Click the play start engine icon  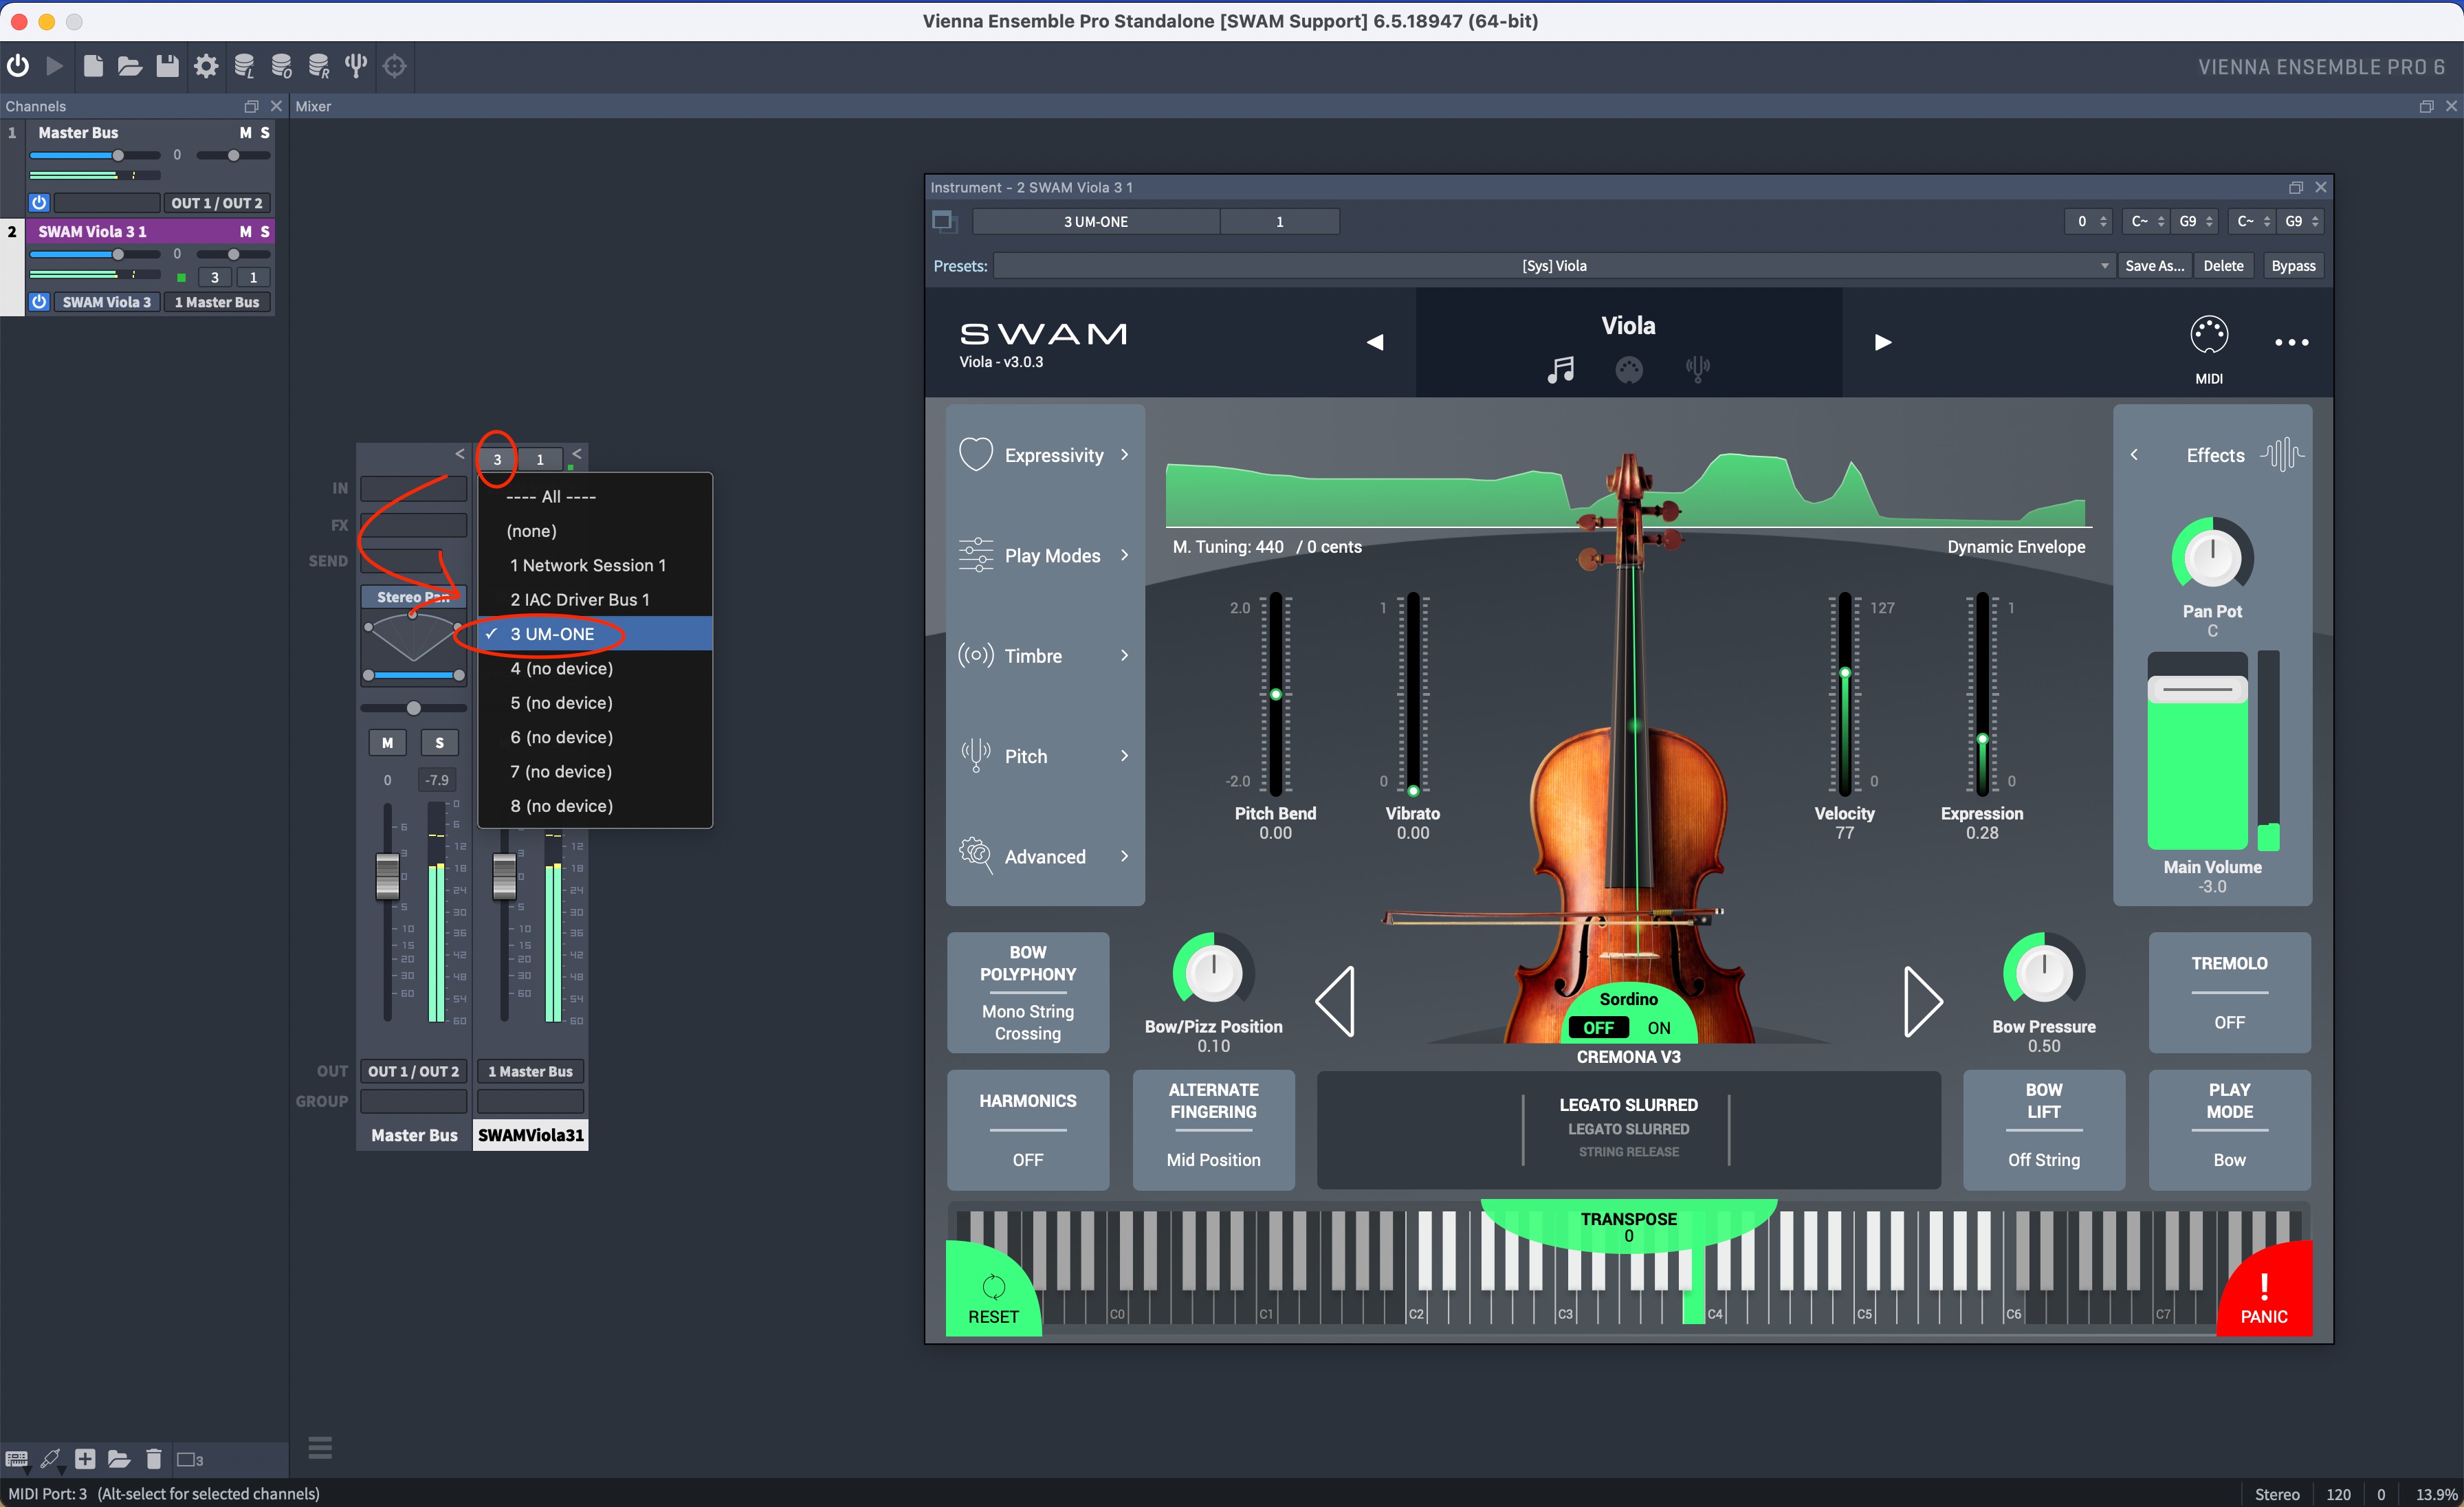(x=55, y=66)
